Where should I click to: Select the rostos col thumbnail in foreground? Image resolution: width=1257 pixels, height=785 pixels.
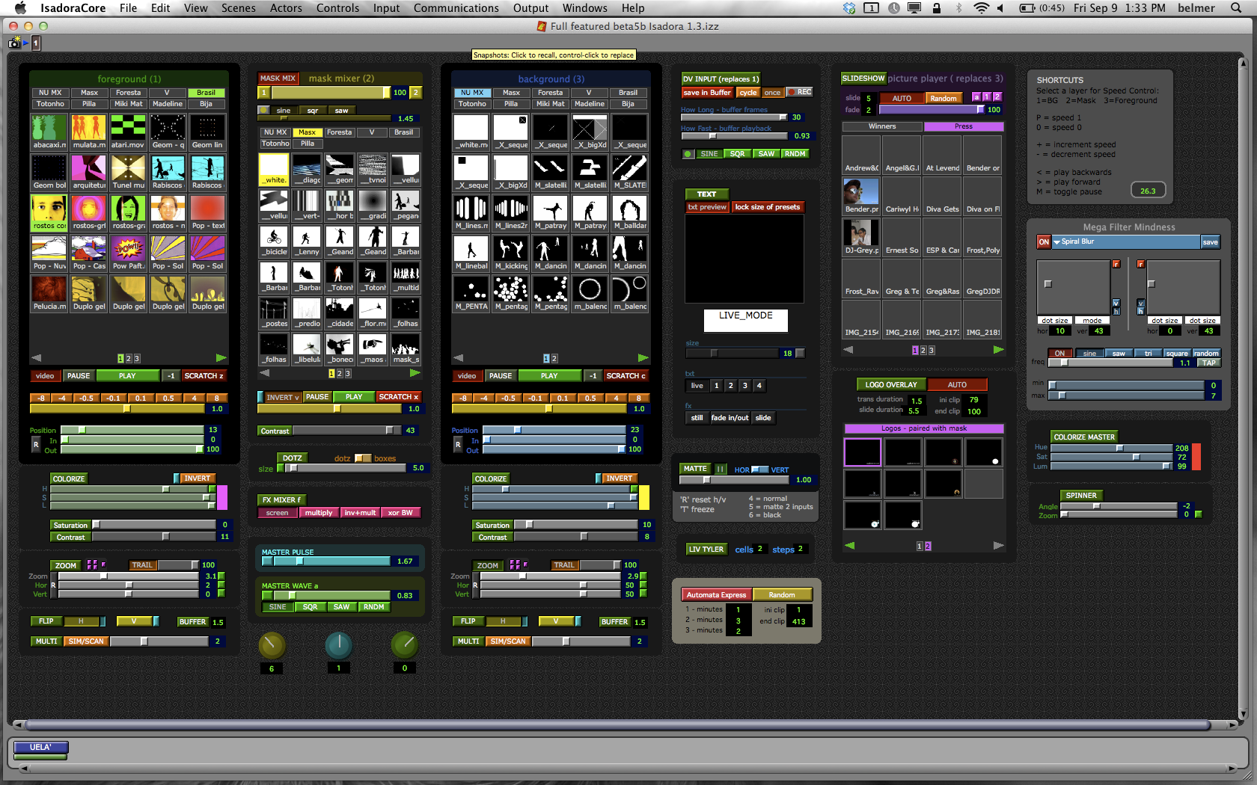click(49, 212)
